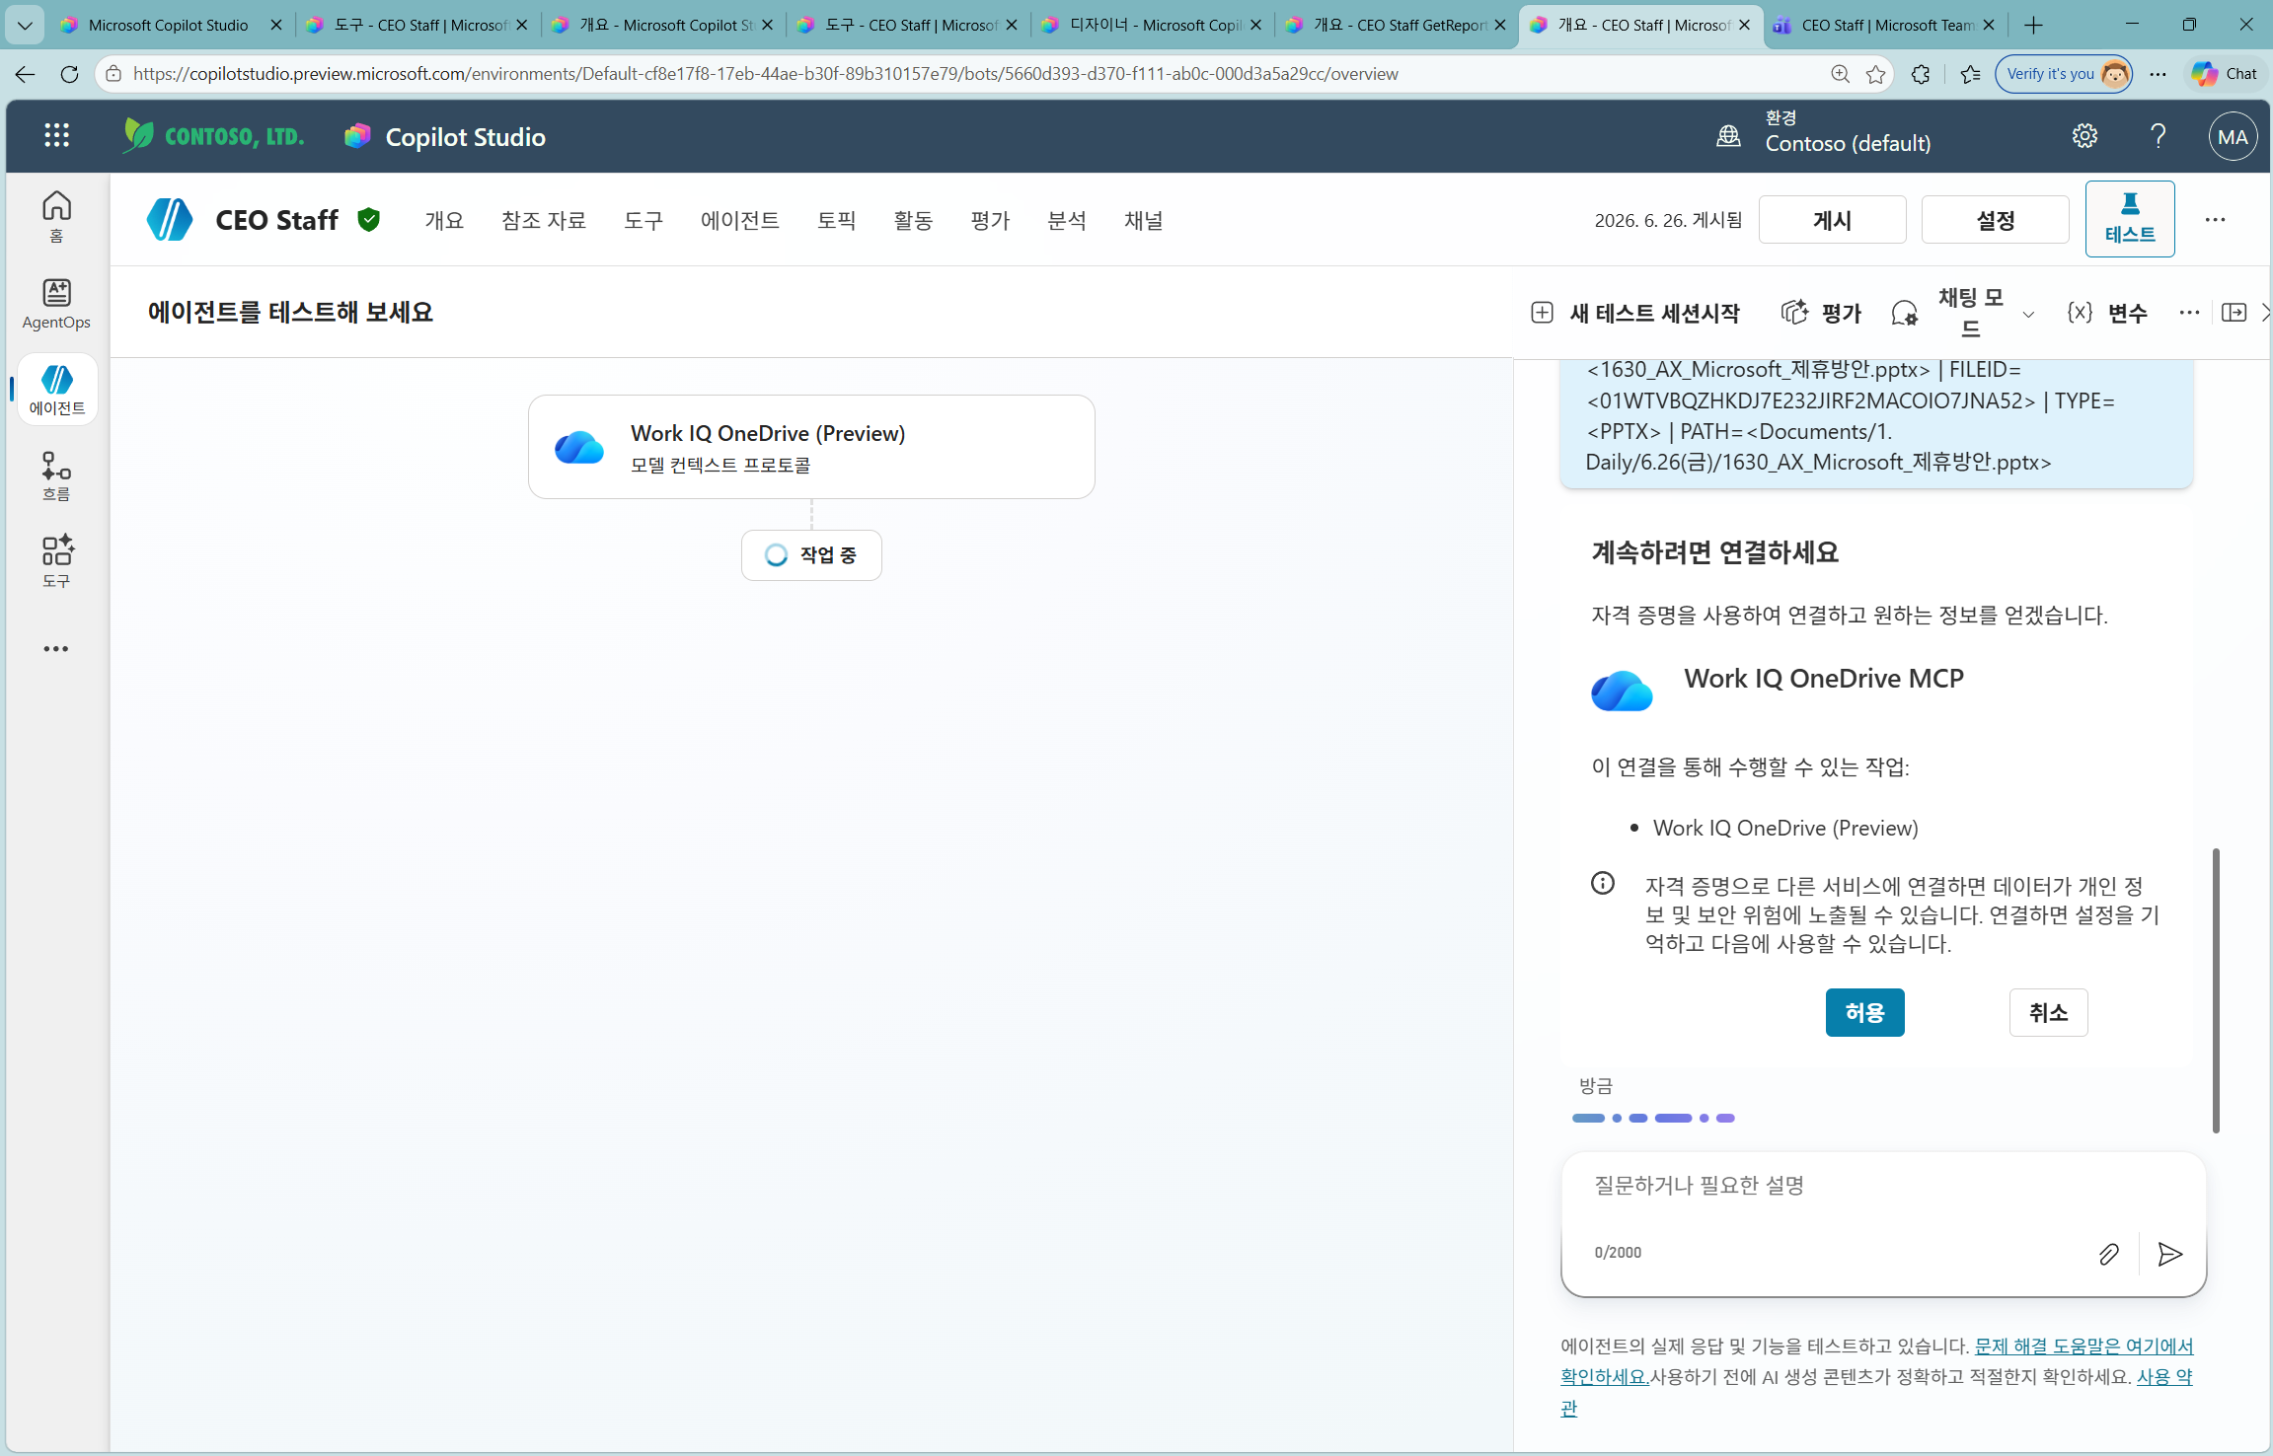Select the Work IQ OneDrive (Preview) card

[811, 447]
